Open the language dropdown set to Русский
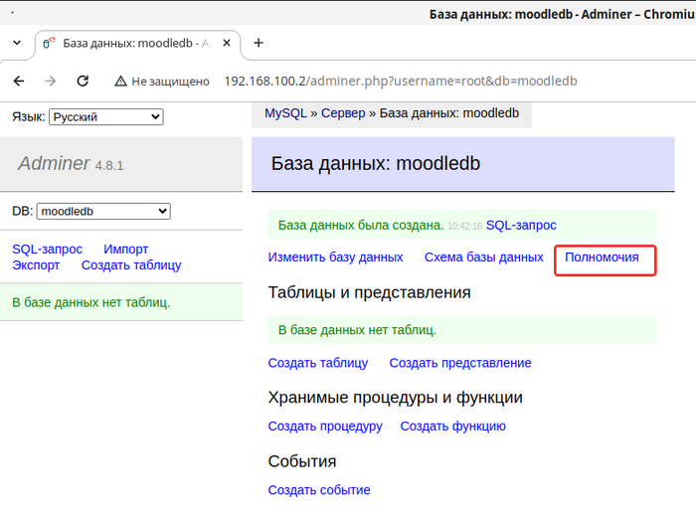This screenshot has width=696, height=514. [x=106, y=116]
